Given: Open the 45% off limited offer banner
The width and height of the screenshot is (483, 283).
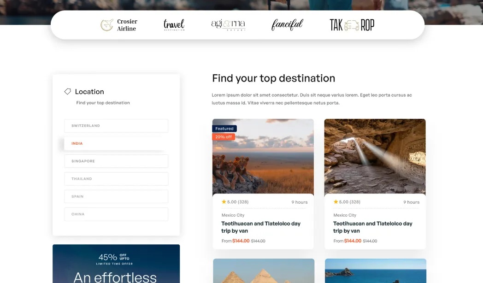Looking at the screenshot, I should (x=116, y=264).
